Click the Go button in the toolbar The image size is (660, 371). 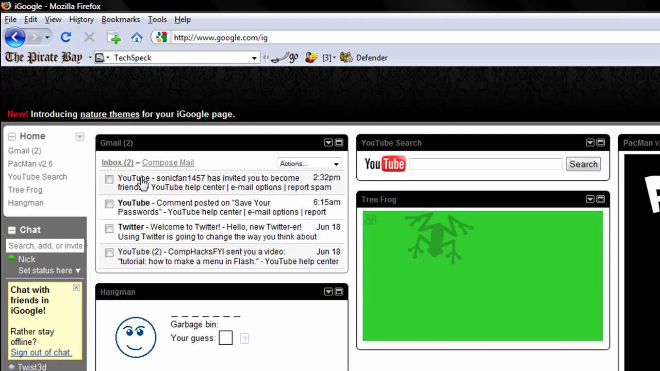pyautogui.click(x=285, y=58)
